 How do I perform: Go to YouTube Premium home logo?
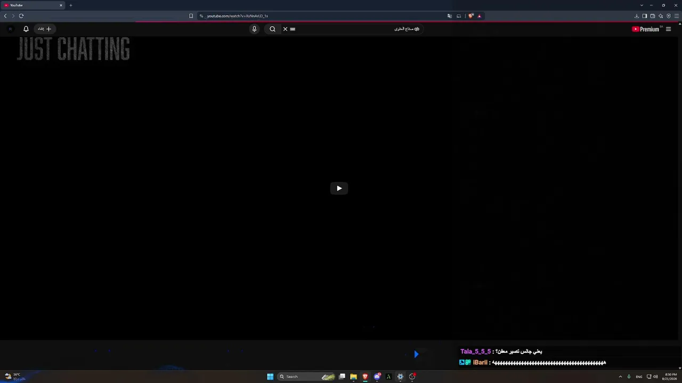pos(646,29)
